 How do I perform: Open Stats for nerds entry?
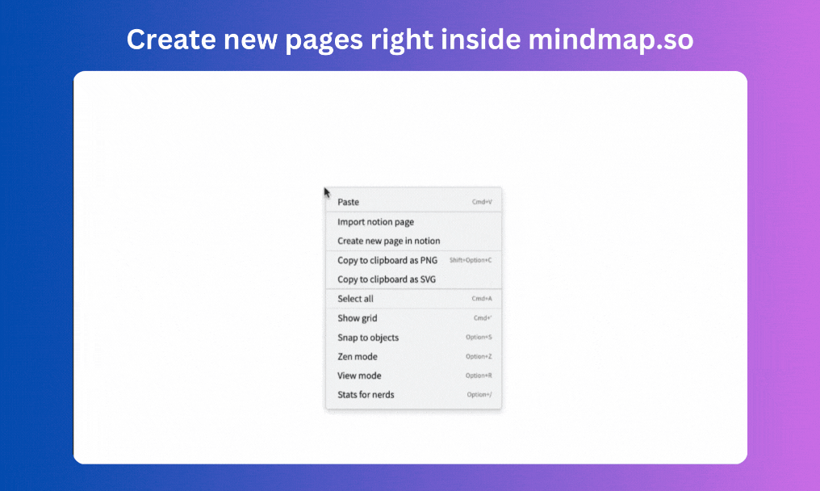413,395
